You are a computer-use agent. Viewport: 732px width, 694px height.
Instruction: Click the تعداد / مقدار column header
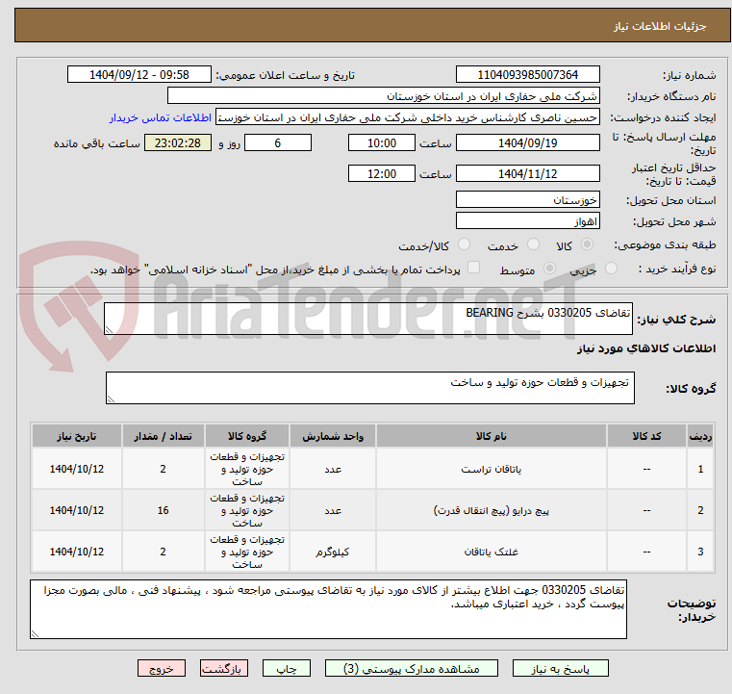pos(163,436)
